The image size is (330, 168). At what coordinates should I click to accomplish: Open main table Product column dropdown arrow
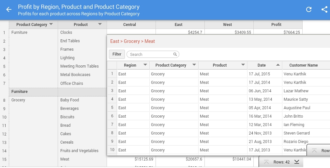tap(100, 24)
